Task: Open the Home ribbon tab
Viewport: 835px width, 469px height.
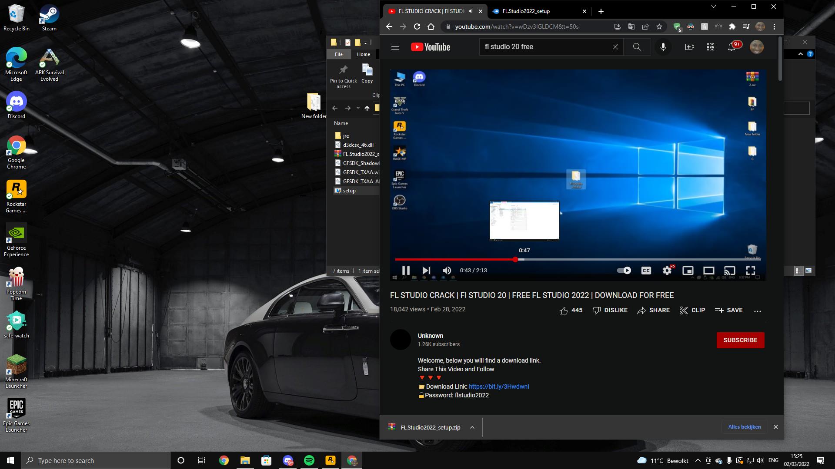Action: [363, 54]
